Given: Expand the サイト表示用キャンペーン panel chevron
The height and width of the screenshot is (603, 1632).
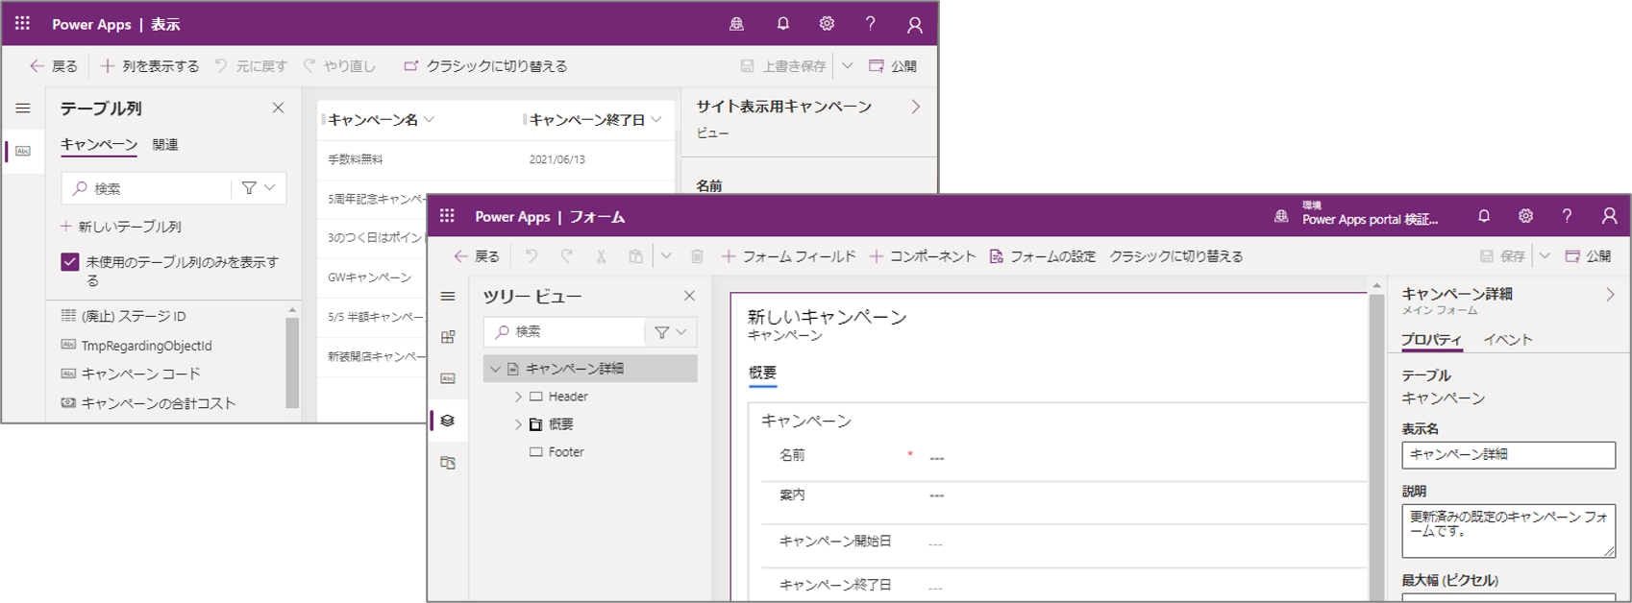Looking at the screenshot, I should pyautogui.click(x=916, y=107).
